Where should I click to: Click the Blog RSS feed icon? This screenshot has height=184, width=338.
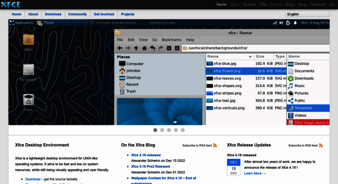pyautogui.click(x=215, y=145)
